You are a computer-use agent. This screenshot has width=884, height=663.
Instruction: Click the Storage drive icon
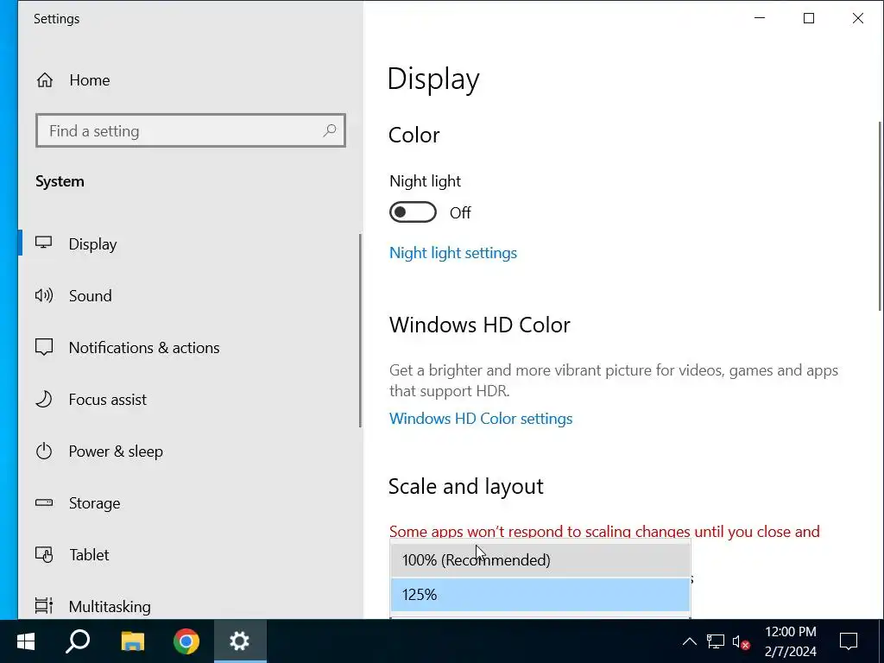pyautogui.click(x=44, y=502)
